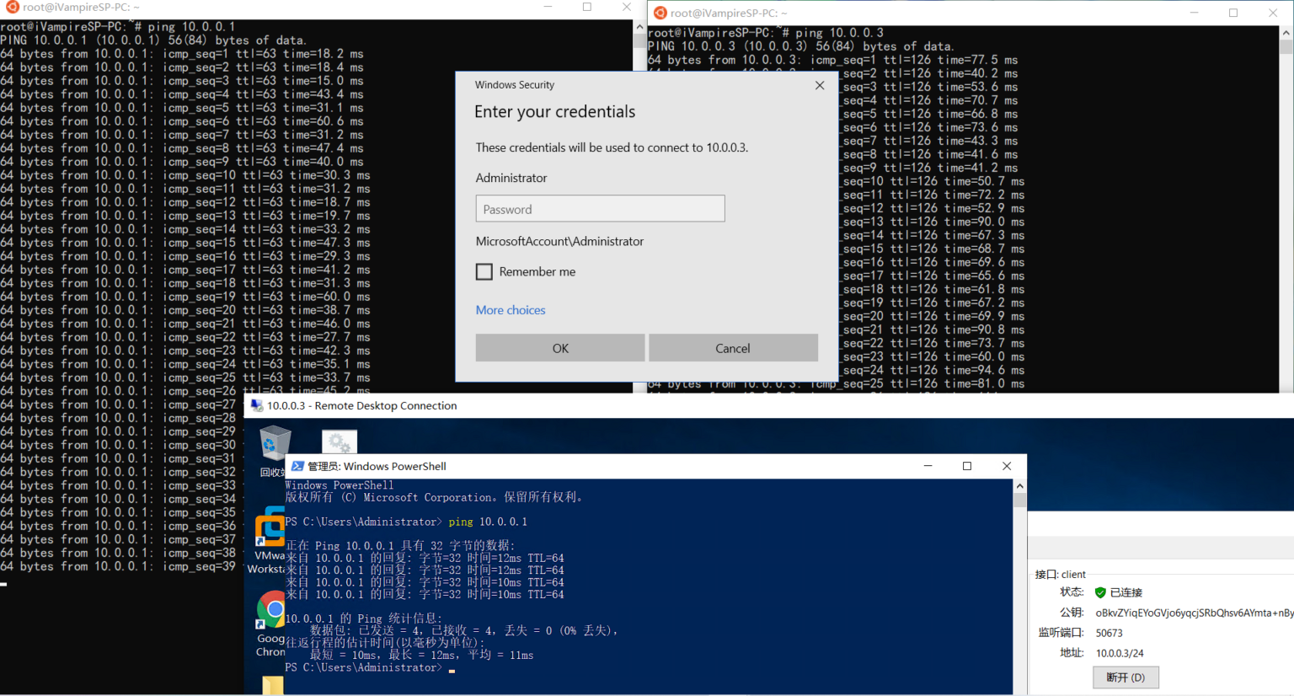Click the PowerShell icon in window title bar

297,466
